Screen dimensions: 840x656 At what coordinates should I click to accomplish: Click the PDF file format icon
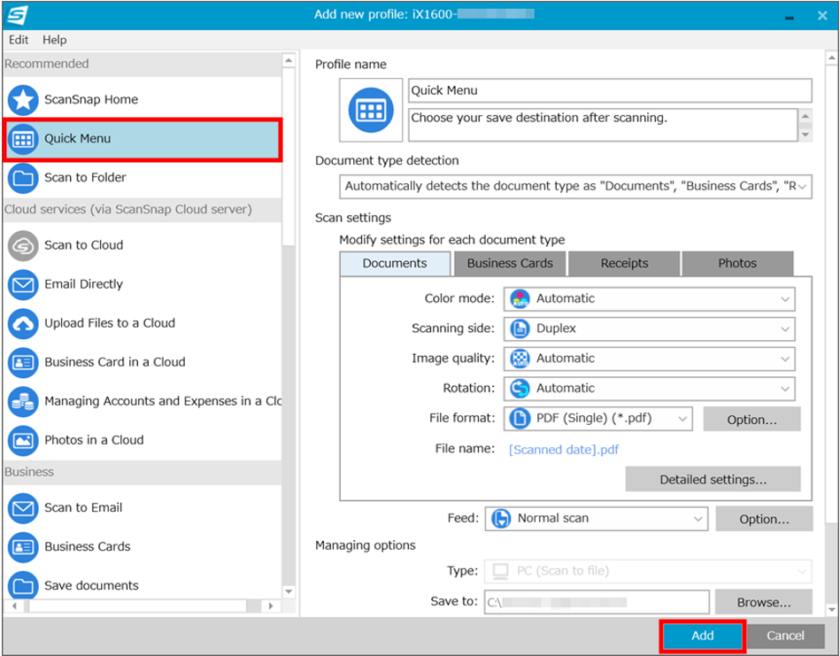[x=520, y=419]
